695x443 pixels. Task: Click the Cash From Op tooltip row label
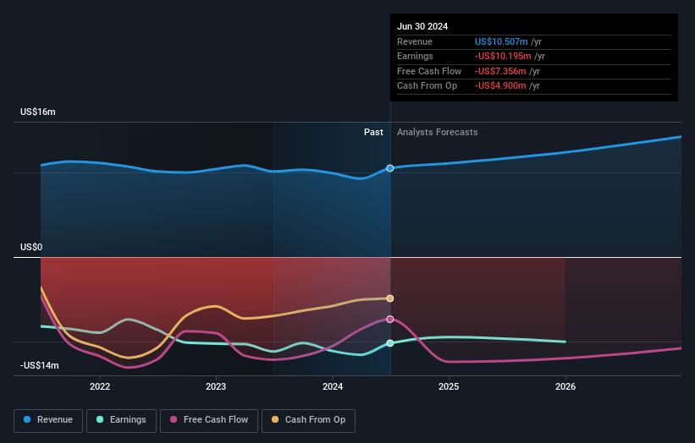pyautogui.click(x=427, y=86)
